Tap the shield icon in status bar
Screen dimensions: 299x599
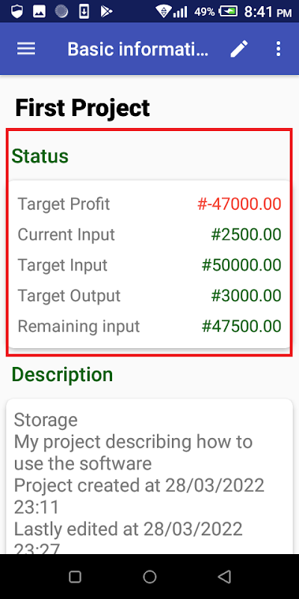coord(16,11)
